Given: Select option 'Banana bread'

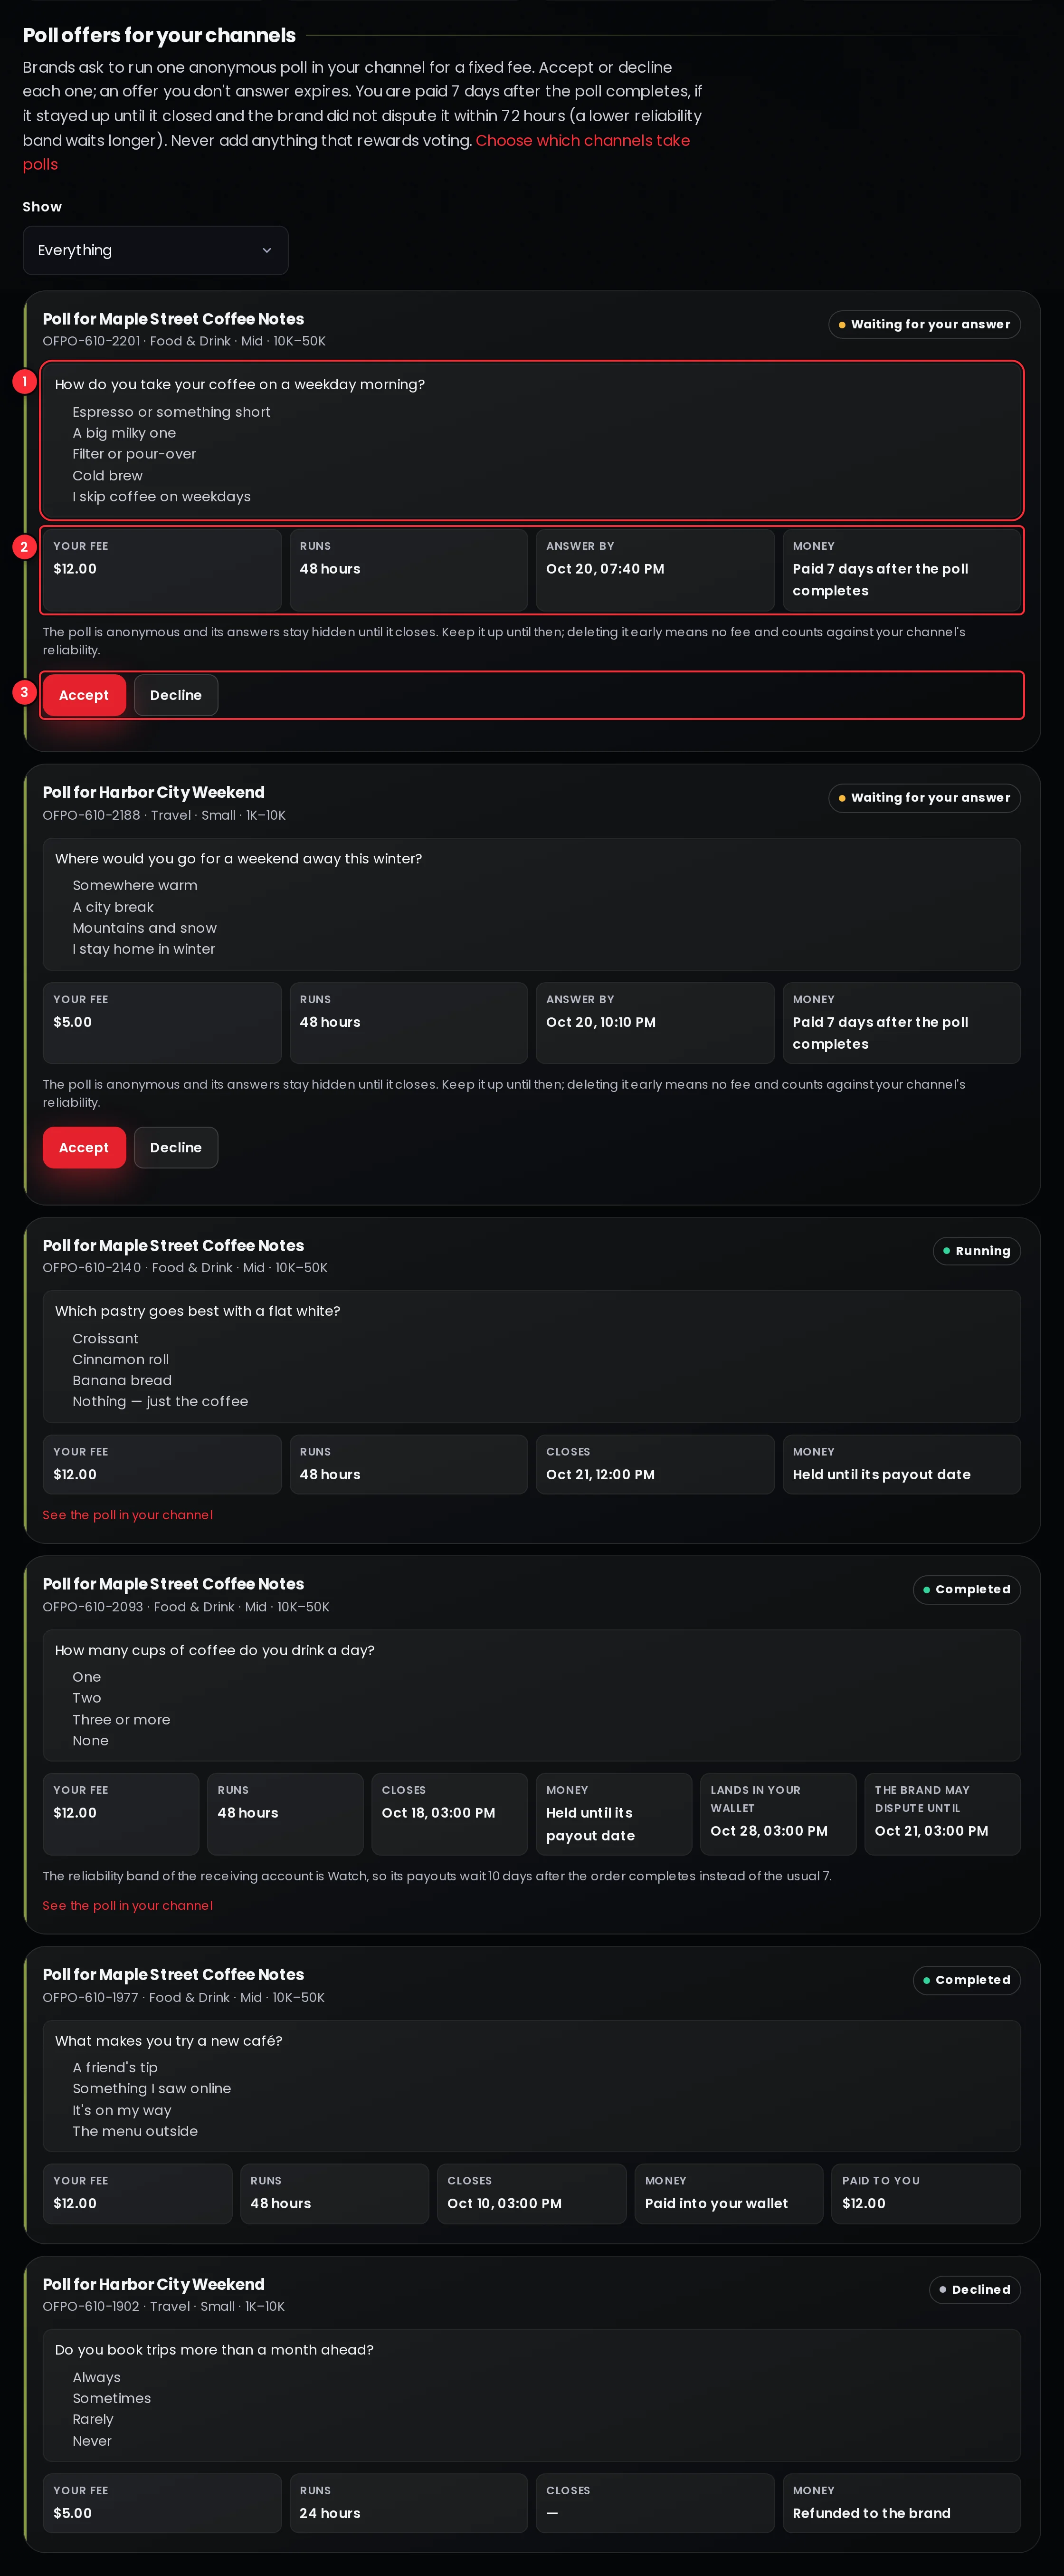Looking at the screenshot, I should pos(122,1380).
